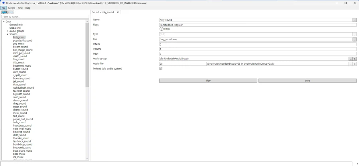Image resolution: width=359 pixels, height=166 pixels.
Task: Select 'jail_sound' in the tree
Action: click(18, 81)
